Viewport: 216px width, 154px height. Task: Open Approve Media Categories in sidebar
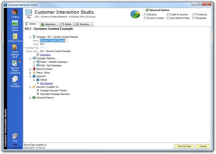tap(15, 67)
